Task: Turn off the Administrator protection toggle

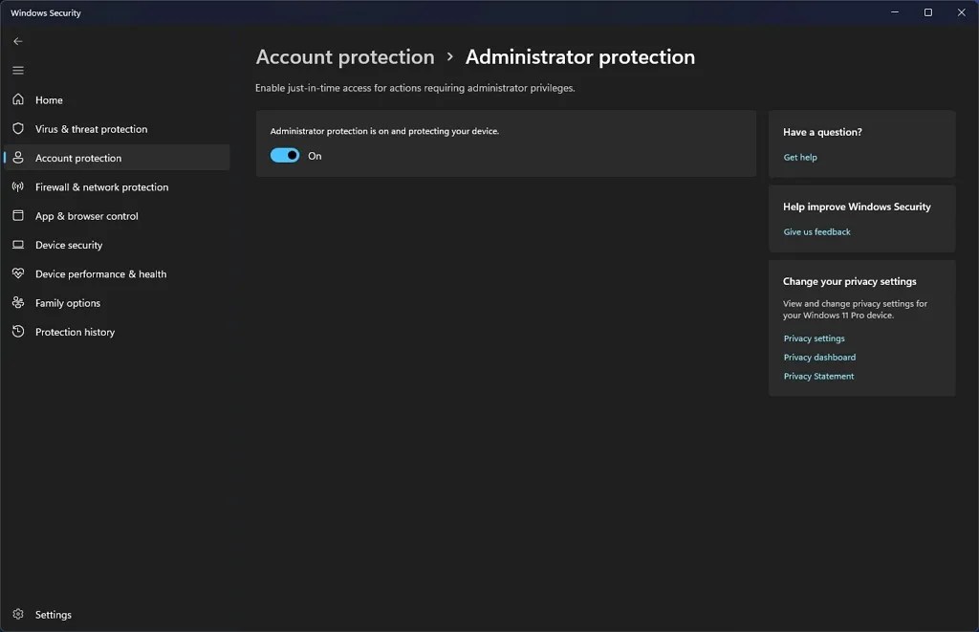Action: click(285, 156)
